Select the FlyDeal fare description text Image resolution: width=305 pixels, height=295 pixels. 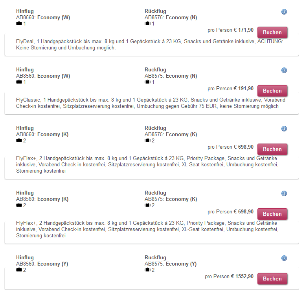[x=150, y=45]
